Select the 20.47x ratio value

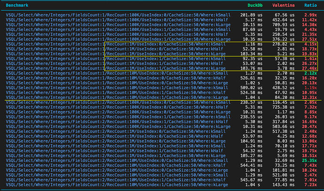[x=309, y=127]
